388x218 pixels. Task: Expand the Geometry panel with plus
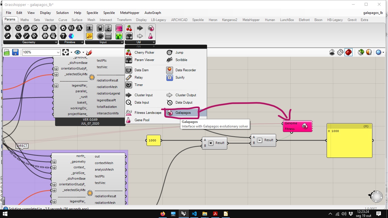click(x=56, y=42)
